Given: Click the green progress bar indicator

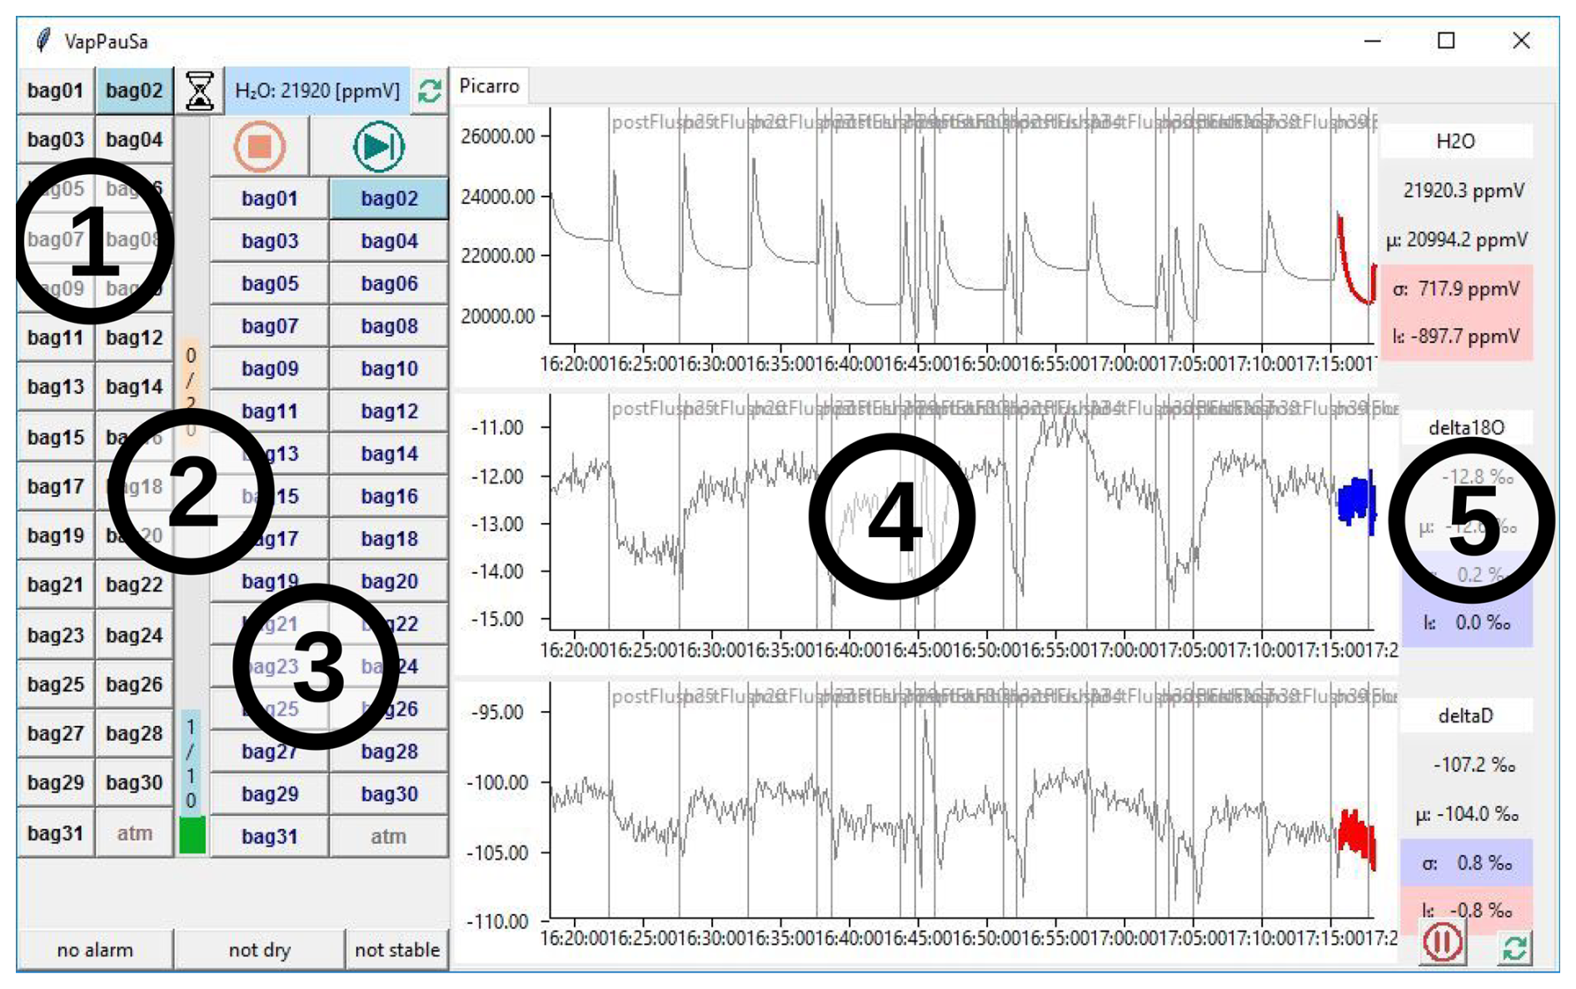Looking at the screenshot, I should pyautogui.click(x=192, y=835).
